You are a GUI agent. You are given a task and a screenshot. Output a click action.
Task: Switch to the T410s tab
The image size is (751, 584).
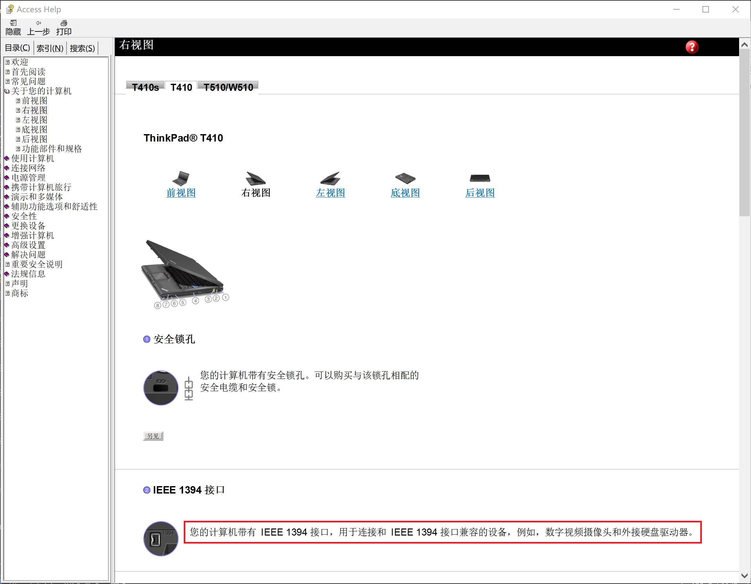[x=145, y=87]
